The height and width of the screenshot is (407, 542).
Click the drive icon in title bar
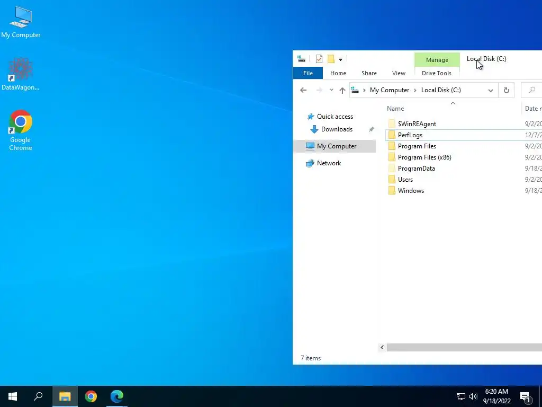point(301,59)
